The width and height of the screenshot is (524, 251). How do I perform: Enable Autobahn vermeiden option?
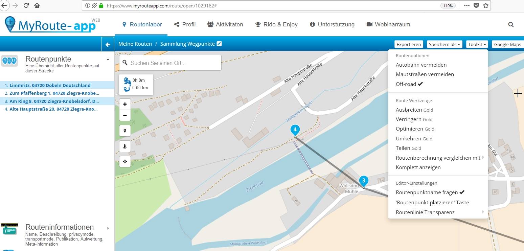(421, 65)
